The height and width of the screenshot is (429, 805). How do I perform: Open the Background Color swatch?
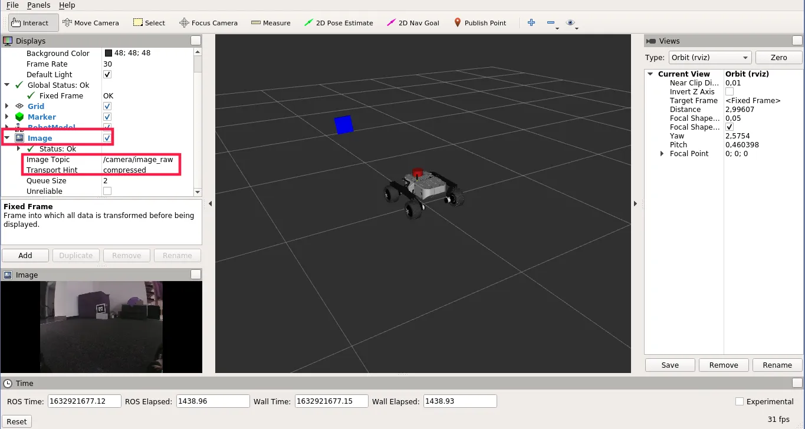(107, 52)
